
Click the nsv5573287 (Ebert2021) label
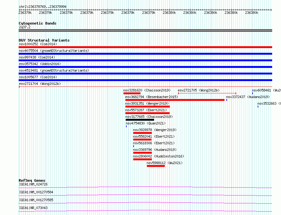pos(146,110)
